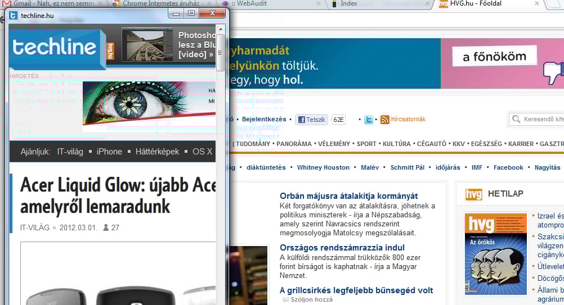564x305 pixels.
Task: Open Nagyítás topic link
Action: coord(548,167)
